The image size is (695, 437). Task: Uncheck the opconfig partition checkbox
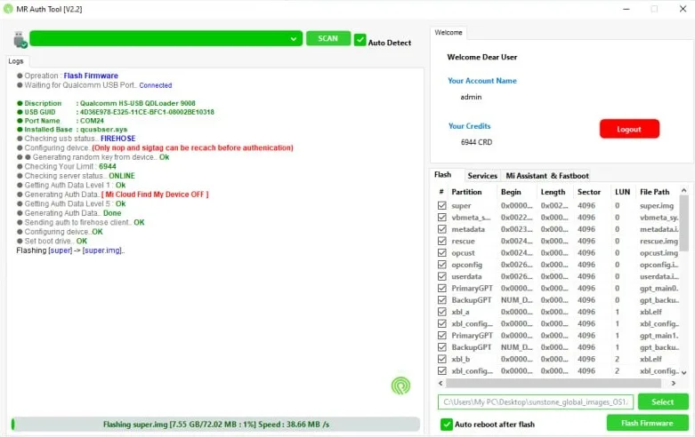442,265
